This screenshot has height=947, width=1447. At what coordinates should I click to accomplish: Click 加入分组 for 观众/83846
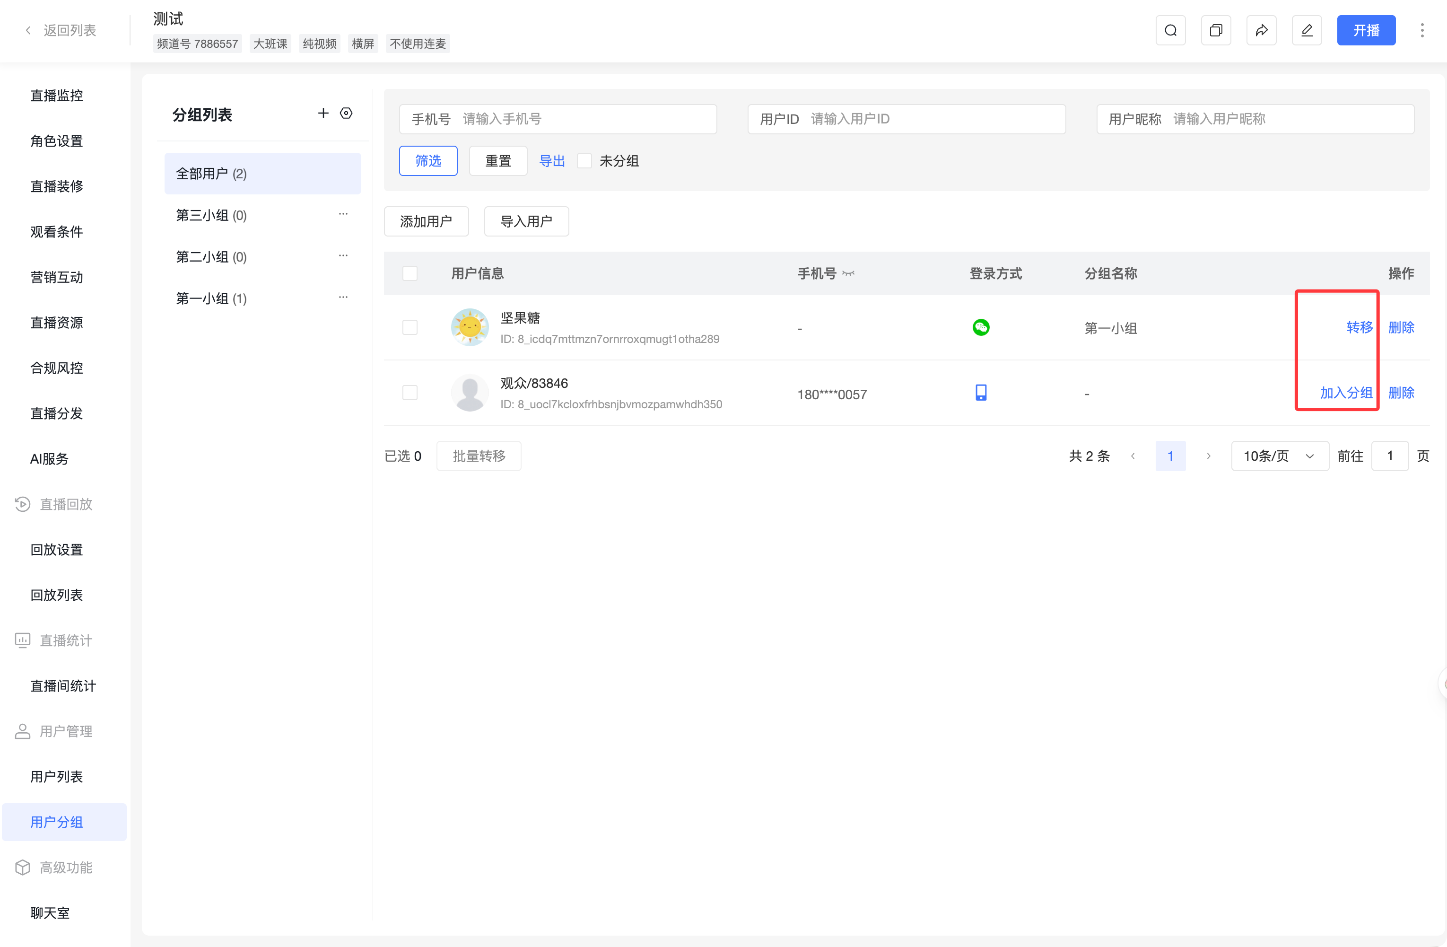(1346, 392)
